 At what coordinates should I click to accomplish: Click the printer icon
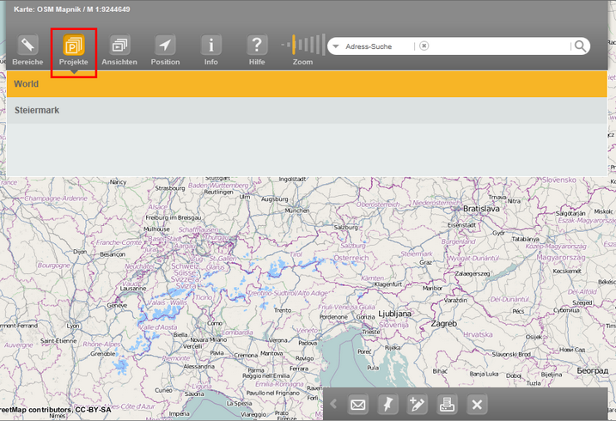448,405
